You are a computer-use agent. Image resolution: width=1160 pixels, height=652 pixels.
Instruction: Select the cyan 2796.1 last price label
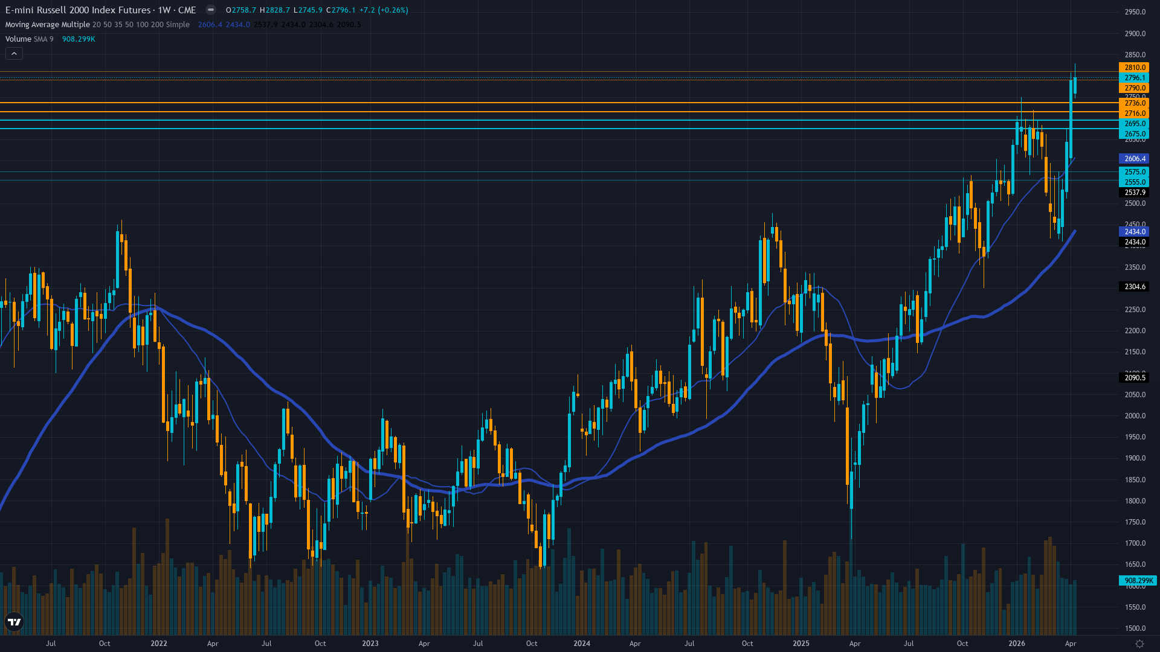[x=1134, y=78]
